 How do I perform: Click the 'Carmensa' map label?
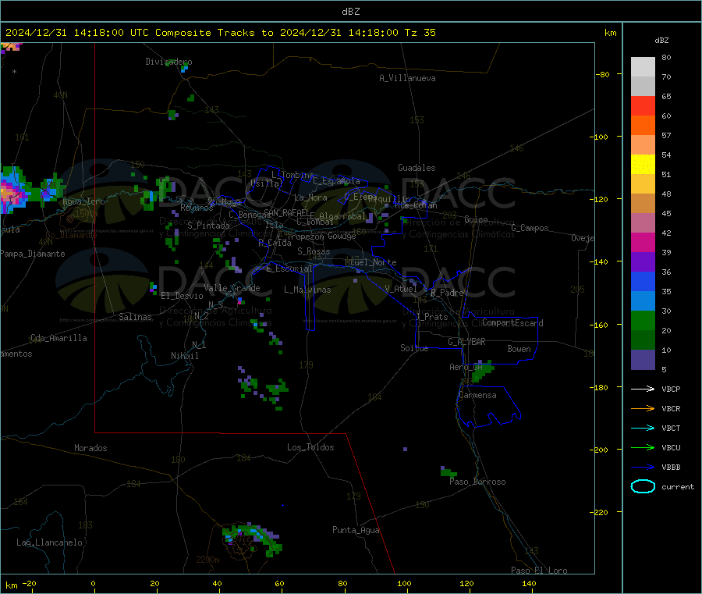click(477, 395)
